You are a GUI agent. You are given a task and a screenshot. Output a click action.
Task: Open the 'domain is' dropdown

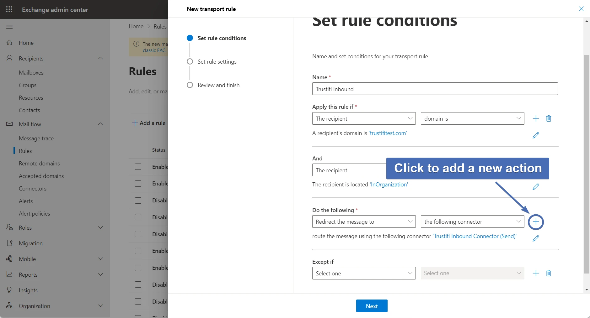[x=472, y=118]
